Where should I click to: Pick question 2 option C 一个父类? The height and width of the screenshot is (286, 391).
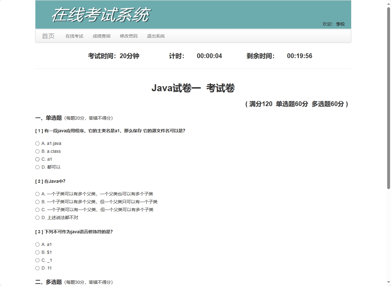click(x=37, y=210)
